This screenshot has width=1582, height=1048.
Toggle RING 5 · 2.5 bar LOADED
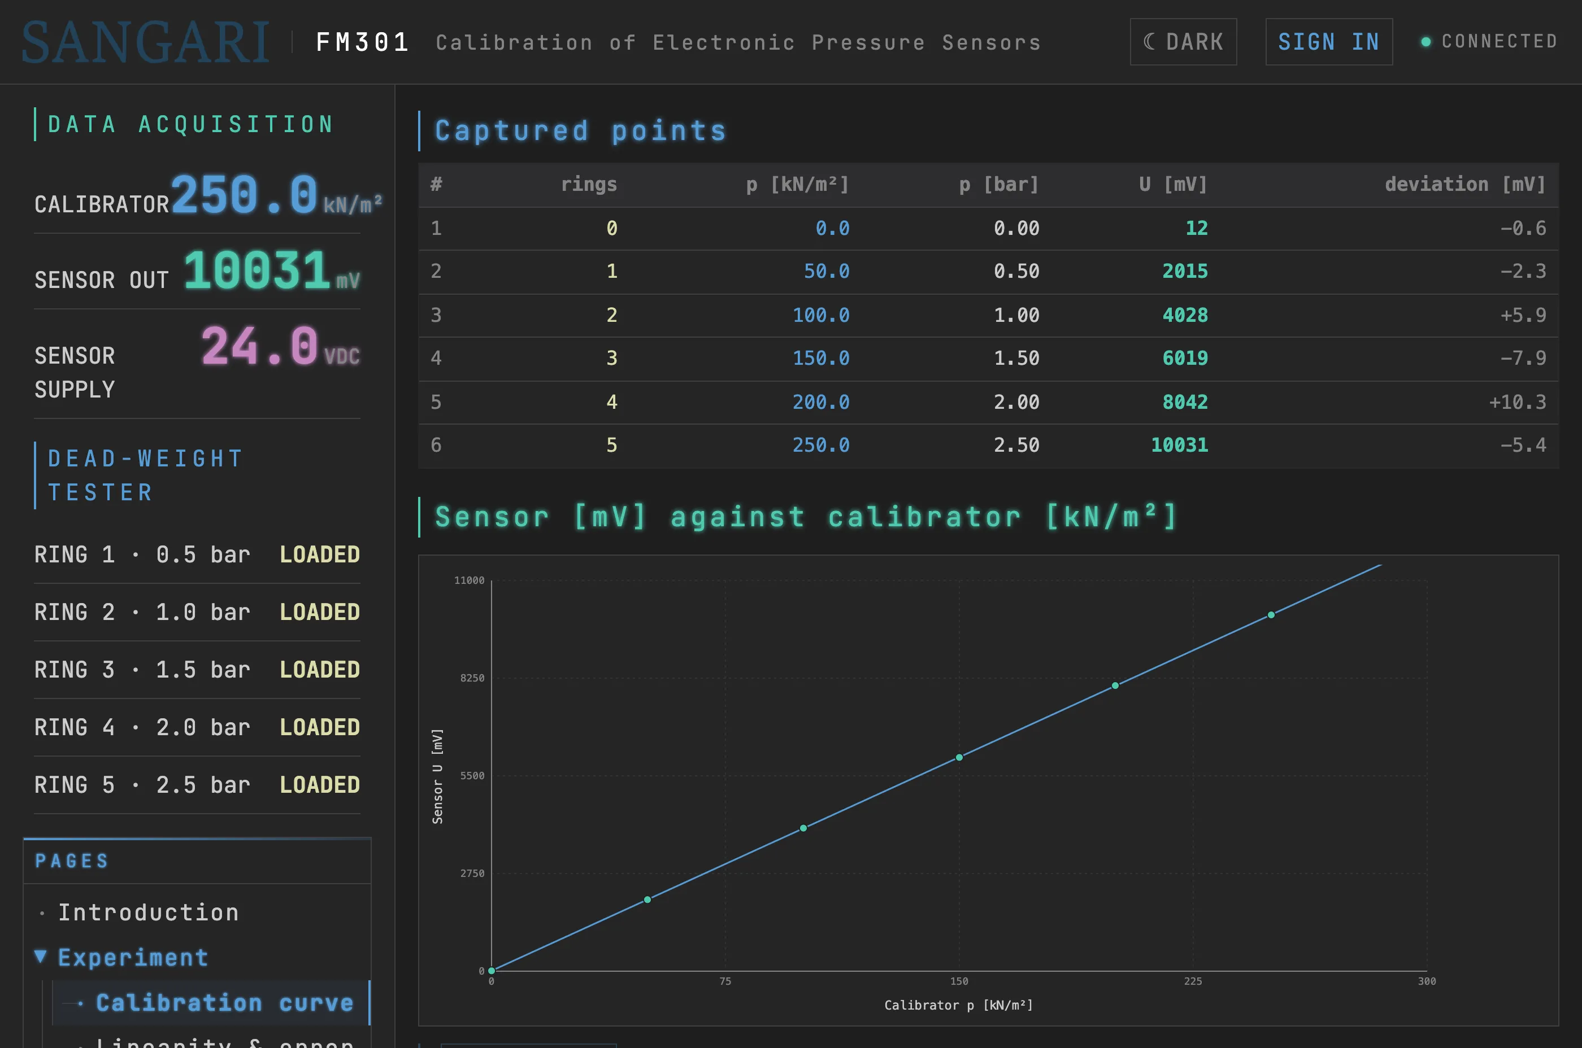click(x=197, y=785)
